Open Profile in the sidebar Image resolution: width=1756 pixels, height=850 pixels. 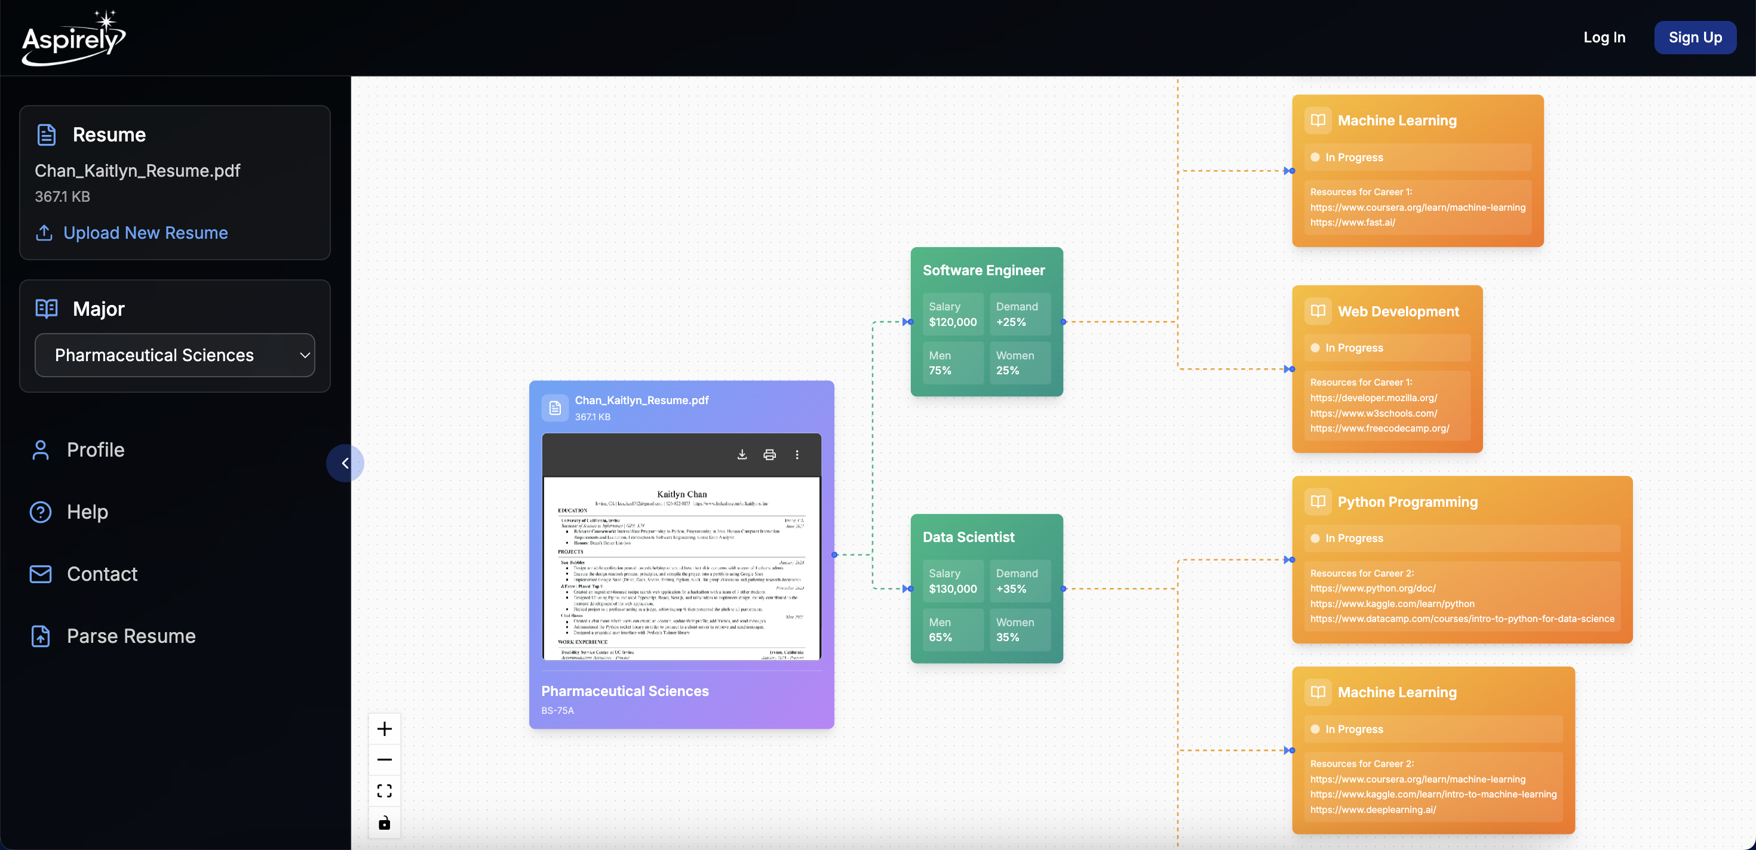coord(96,449)
